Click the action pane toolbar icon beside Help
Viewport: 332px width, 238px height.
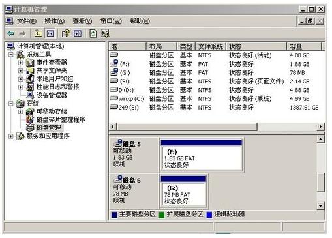[78, 34]
